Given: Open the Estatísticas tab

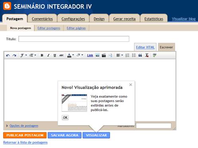Looking at the screenshot, I should click(x=154, y=19).
